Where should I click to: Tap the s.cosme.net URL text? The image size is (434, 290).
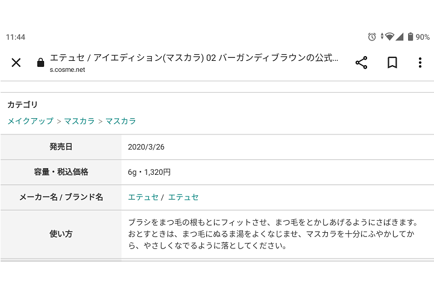(x=68, y=70)
